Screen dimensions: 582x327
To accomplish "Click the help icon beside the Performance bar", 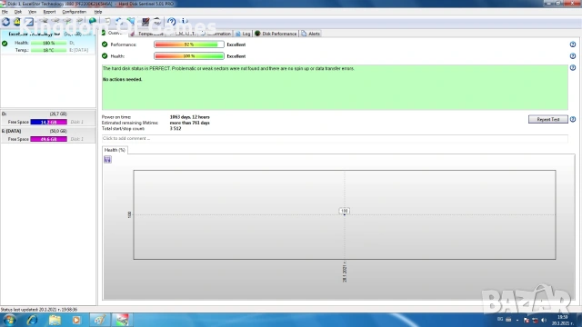I will pos(573,45).
